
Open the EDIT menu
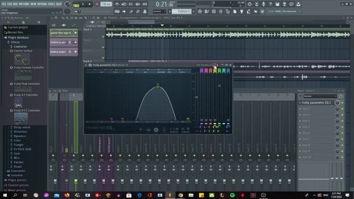(11, 4)
